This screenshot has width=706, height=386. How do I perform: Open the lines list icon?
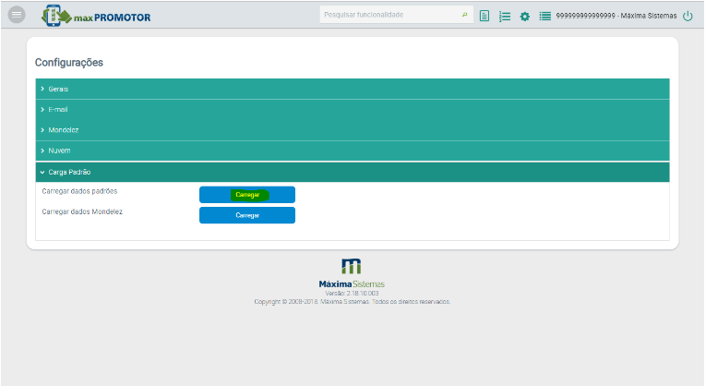544,17
